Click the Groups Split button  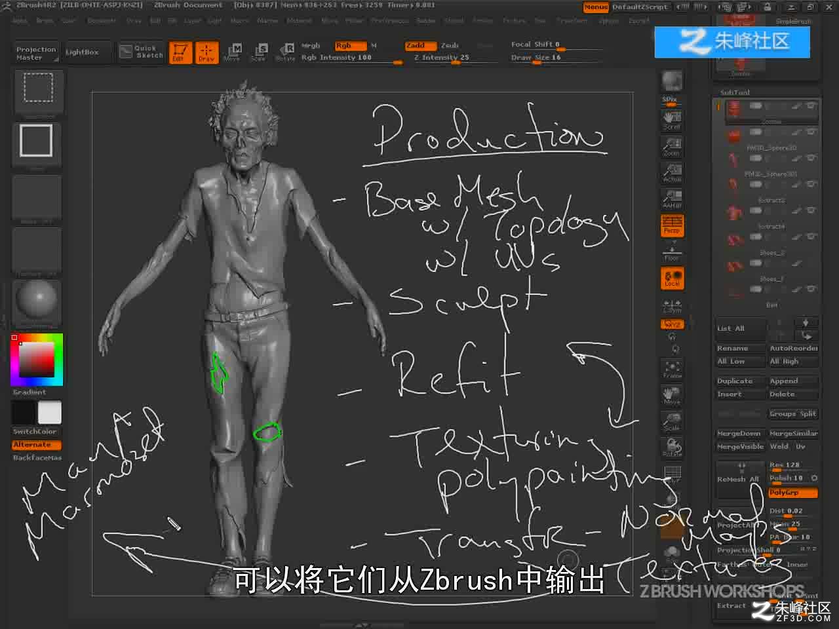(x=793, y=414)
